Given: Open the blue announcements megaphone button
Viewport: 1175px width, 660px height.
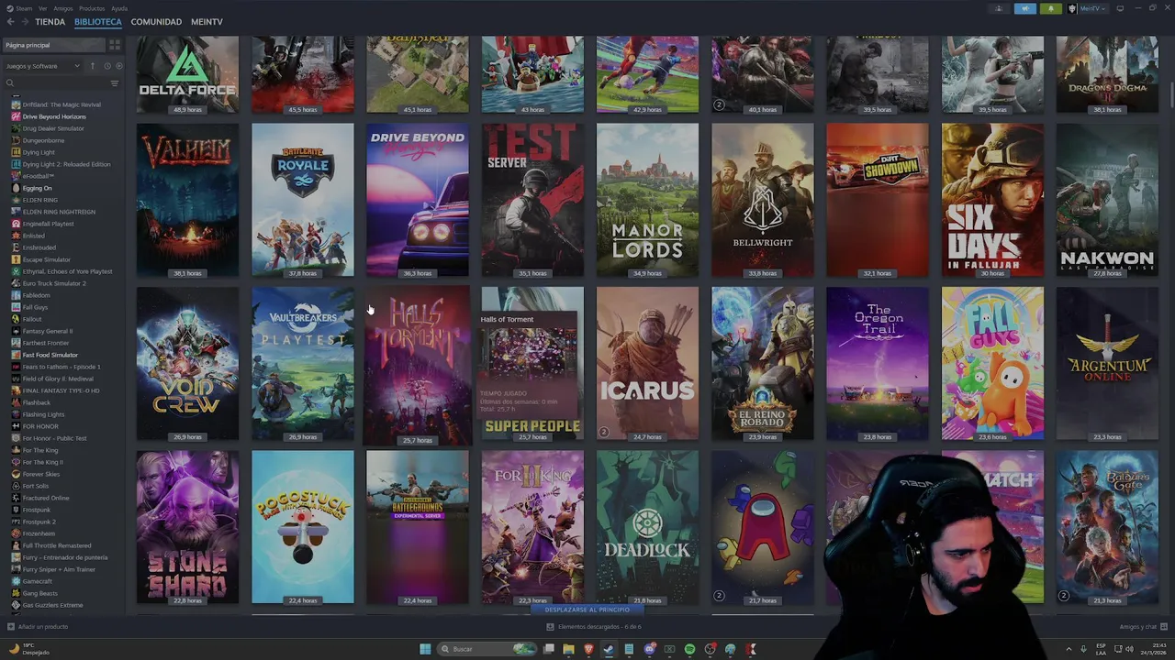Looking at the screenshot, I should (x=1024, y=8).
